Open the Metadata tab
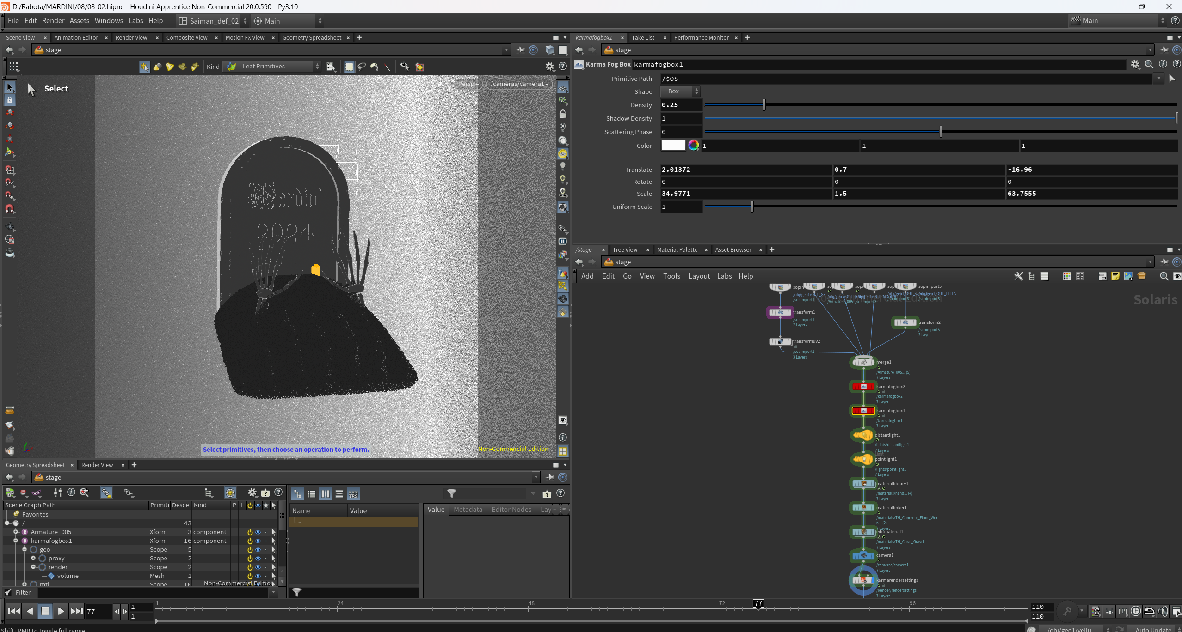This screenshot has height=632, width=1182. [468, 510]
